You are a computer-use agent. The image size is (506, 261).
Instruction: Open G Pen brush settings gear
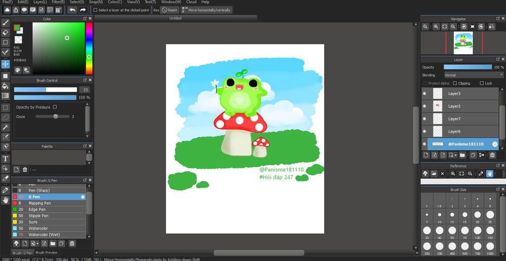coord(83,197)
